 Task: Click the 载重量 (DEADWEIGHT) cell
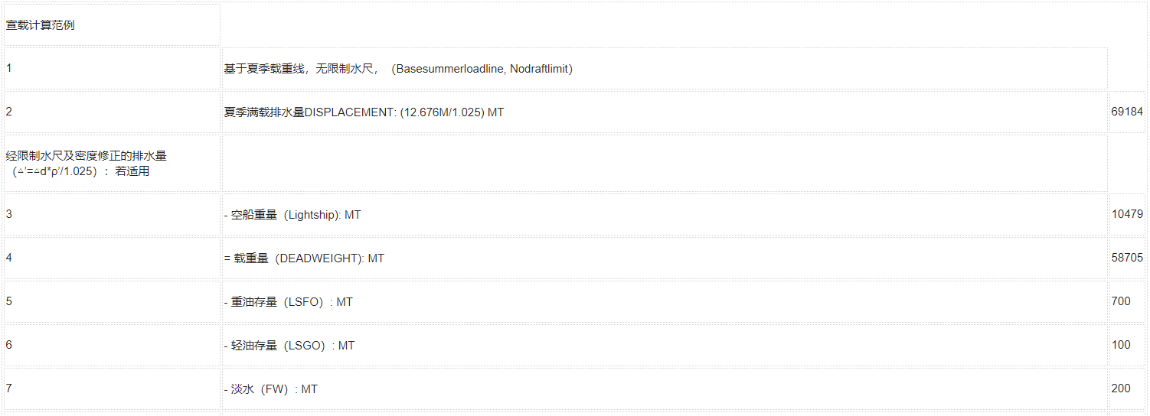(x=665, y=258)
